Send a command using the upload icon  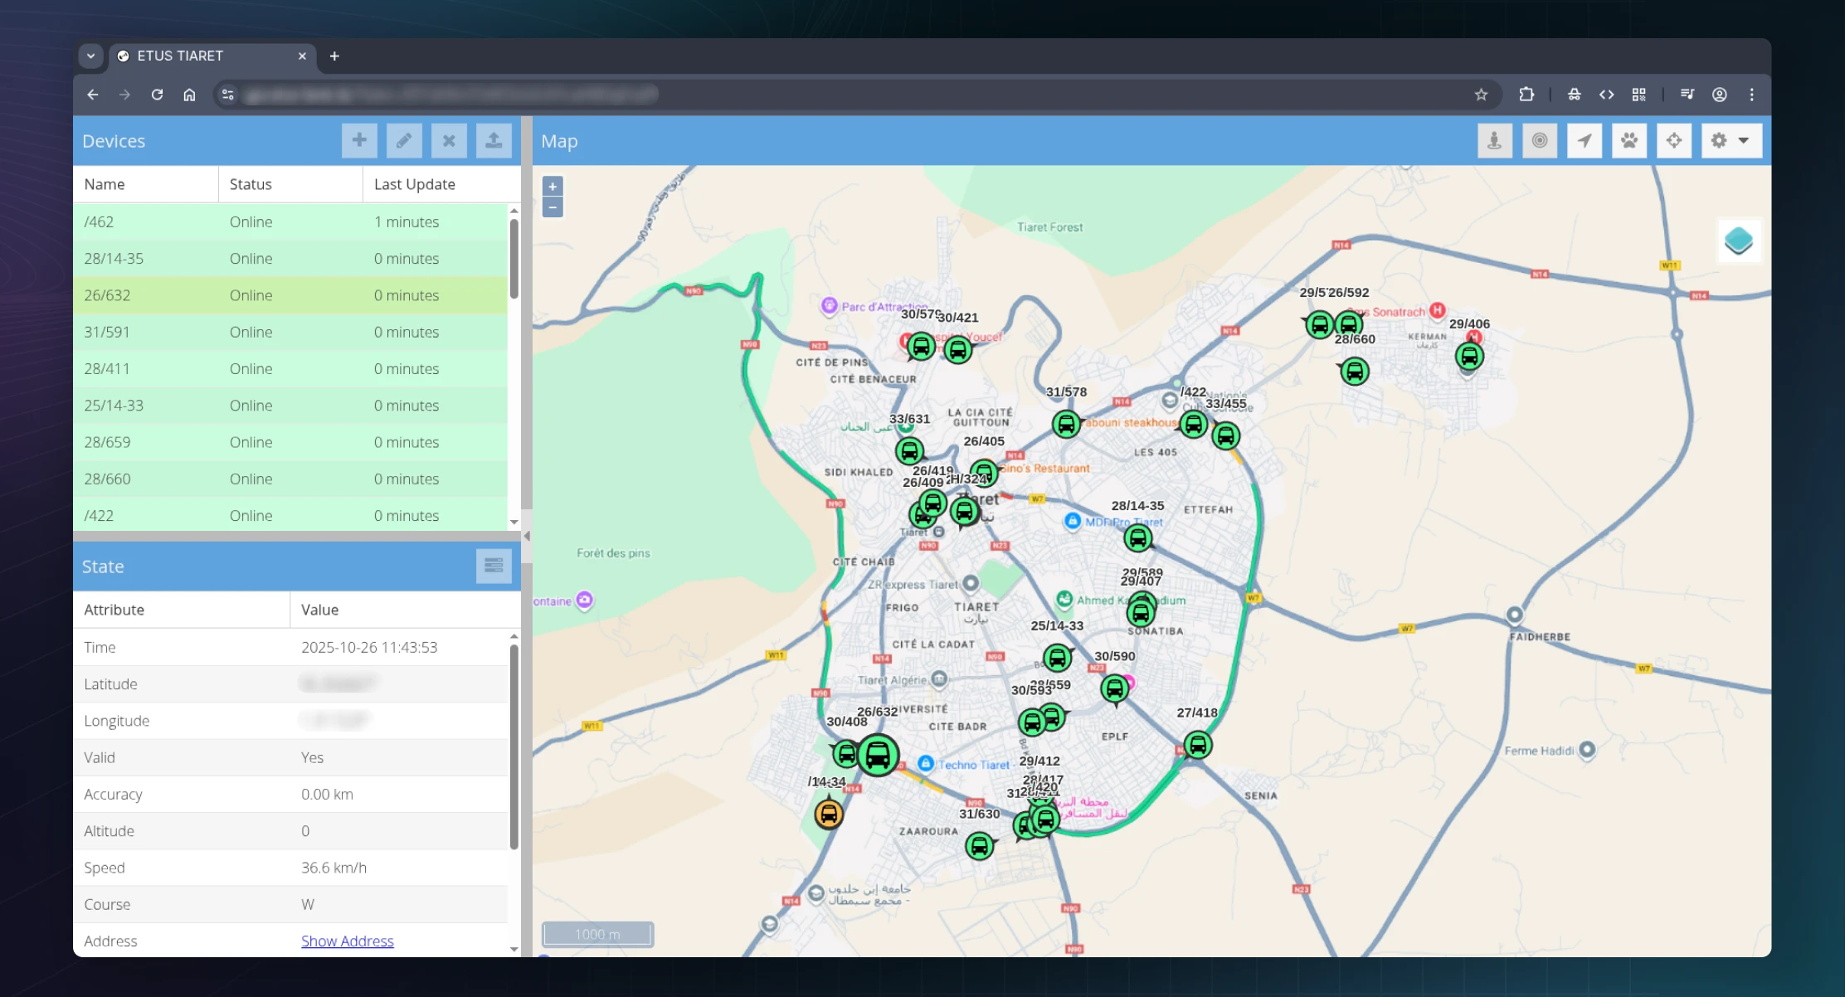tap(494, 140)
